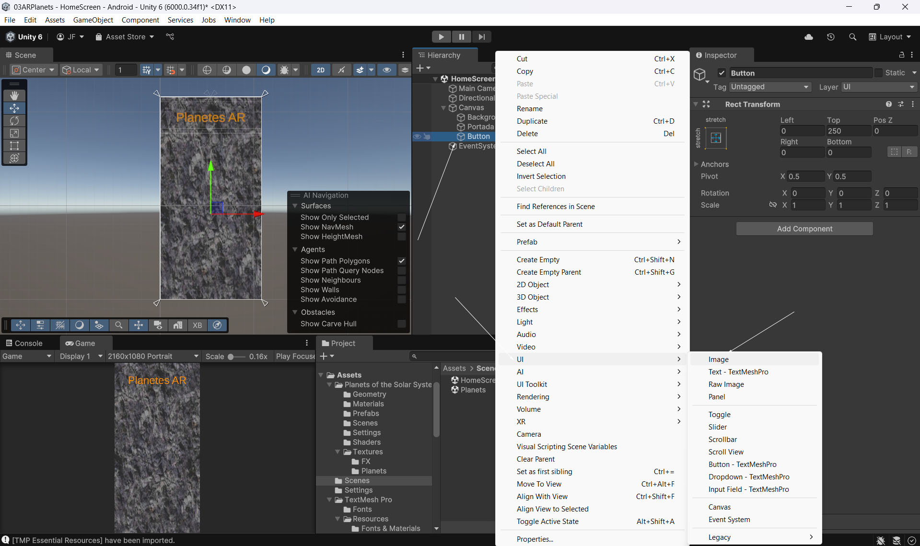
Task: Click the anchor preset stretch icon
Action: (x=716, y=138)
